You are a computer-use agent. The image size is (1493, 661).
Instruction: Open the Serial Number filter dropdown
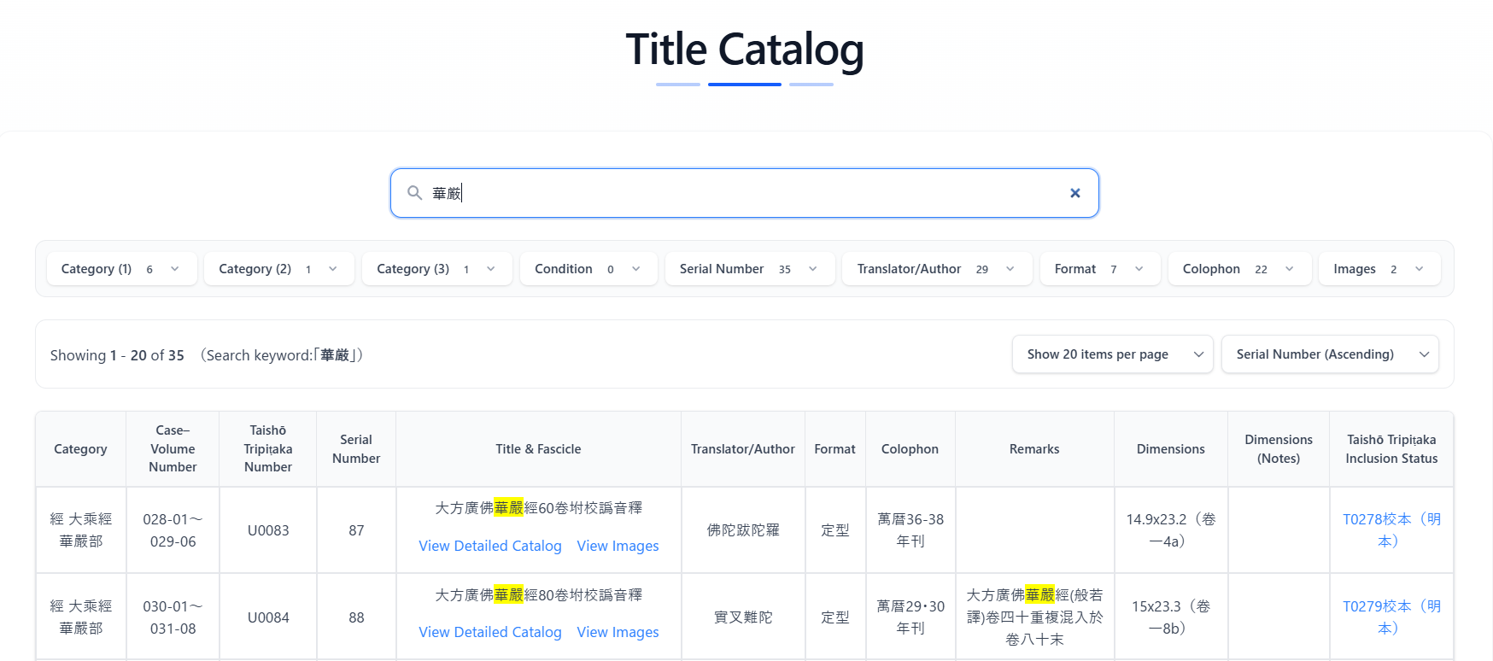pyautogui.click(x=749, y=269)
